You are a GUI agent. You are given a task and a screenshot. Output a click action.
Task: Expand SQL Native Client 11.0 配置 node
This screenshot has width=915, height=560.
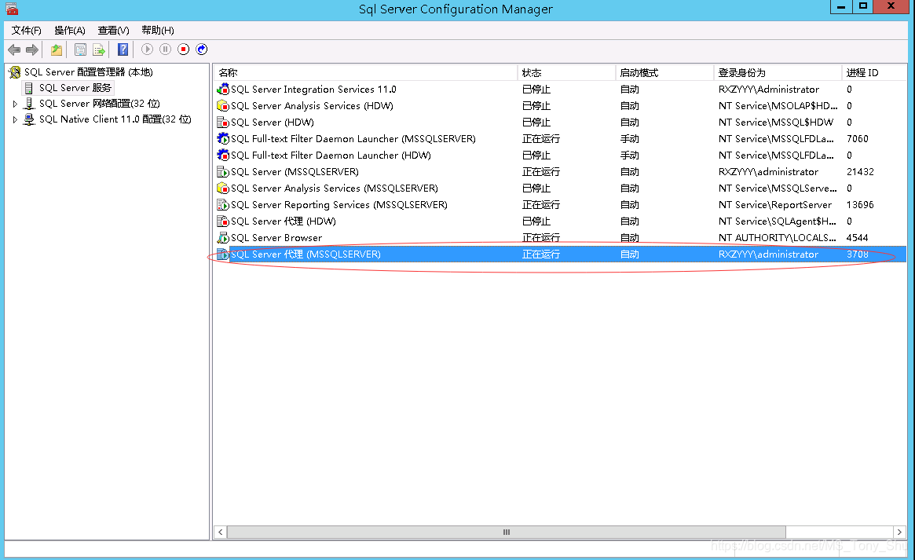(15, 119)
